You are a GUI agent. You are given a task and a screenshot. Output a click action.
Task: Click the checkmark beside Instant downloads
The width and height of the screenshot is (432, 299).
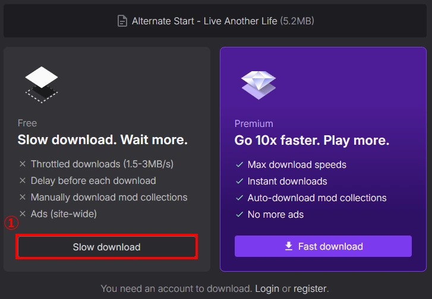pos(239,181)
